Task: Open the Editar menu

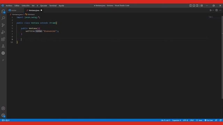Action: click(17, 6)
